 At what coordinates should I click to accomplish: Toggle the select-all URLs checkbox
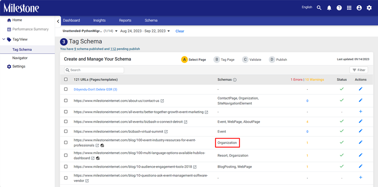[66, 79]
